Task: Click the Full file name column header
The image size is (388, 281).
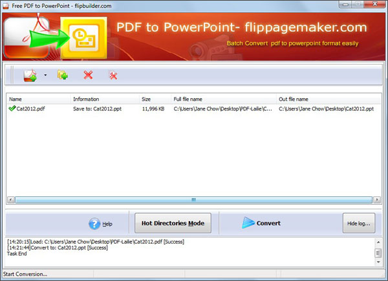Action: point(224,99)
